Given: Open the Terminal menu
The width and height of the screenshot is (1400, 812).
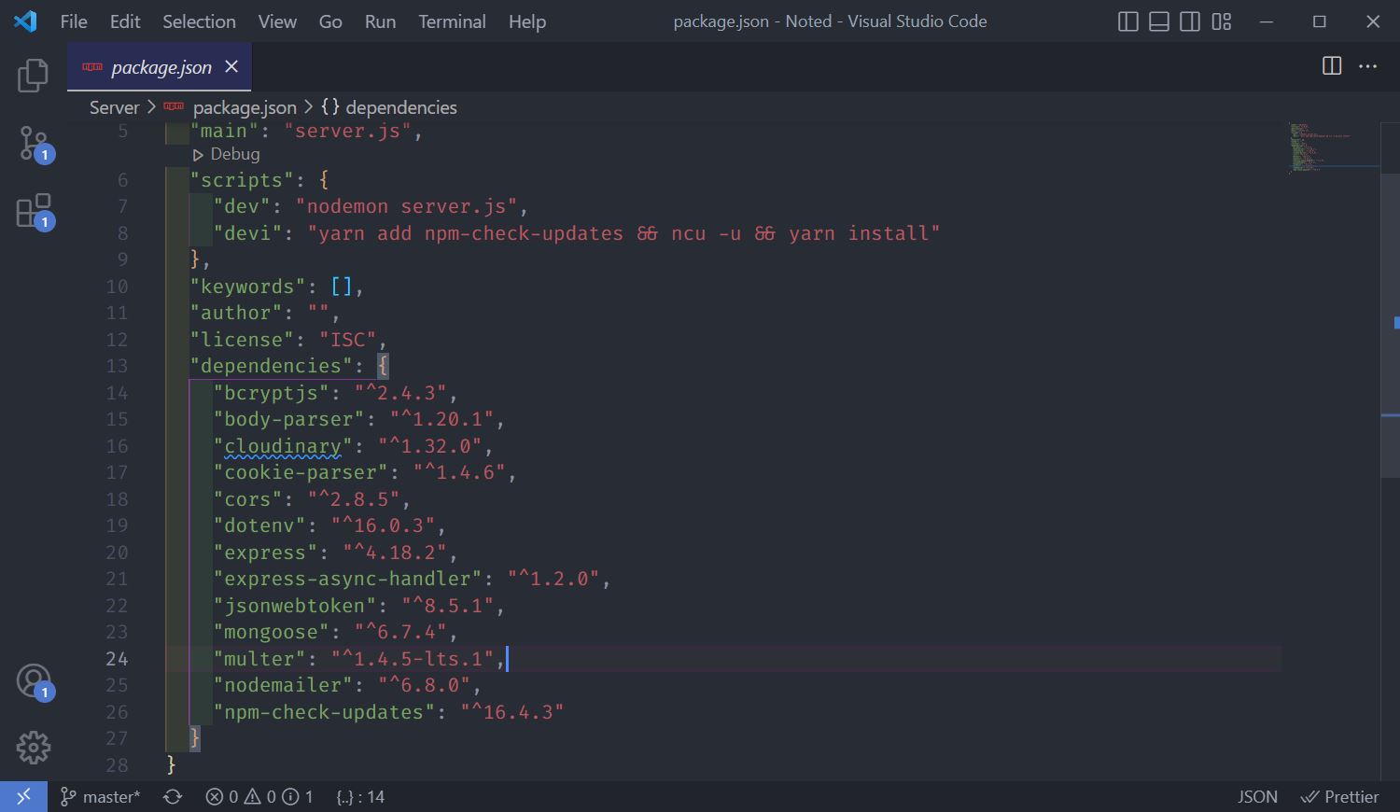Looking at the screenshot, I should (452, 21).
